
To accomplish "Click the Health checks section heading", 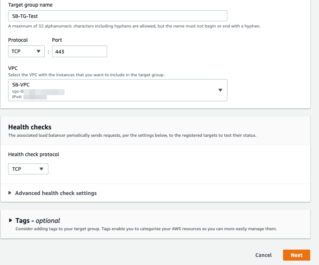I will pos(30,127).
